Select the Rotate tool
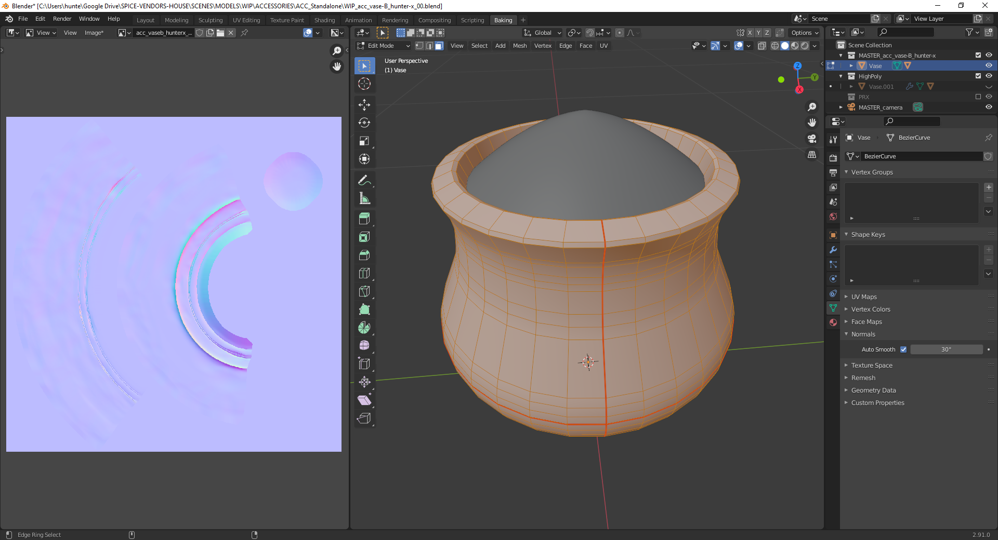The width and height of the screenshot is (998, 540). pyautogui.click(x=364, y=123)
